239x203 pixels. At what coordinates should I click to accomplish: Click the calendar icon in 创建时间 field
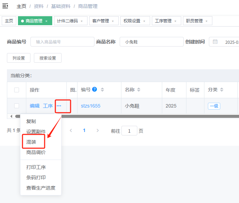click(215, 42)
